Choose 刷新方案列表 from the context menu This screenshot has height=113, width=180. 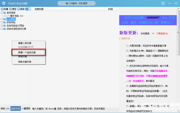coord(29,62)
